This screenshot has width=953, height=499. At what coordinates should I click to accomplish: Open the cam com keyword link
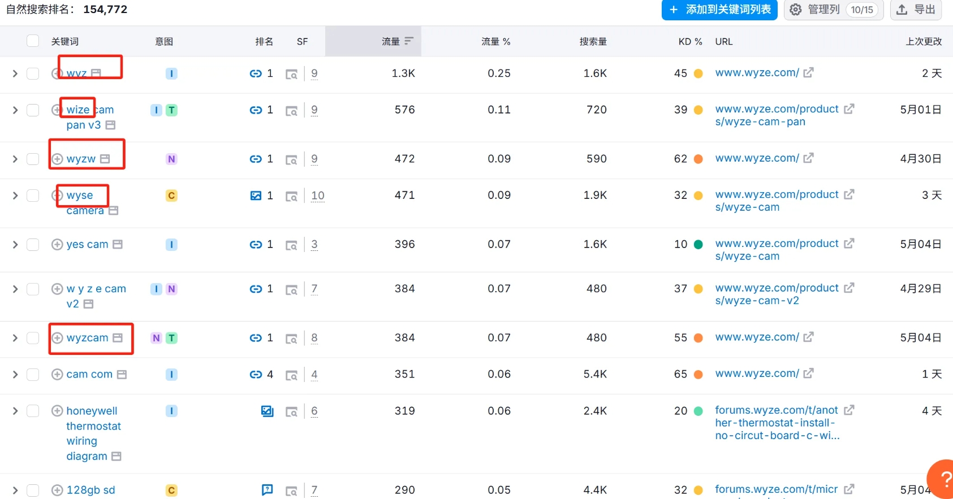click(89, 374)
